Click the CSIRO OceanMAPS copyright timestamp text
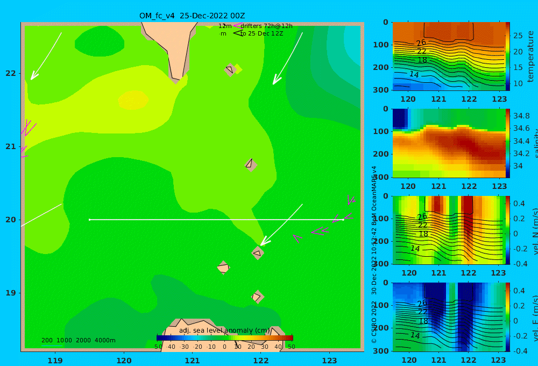 coord(374,255)
